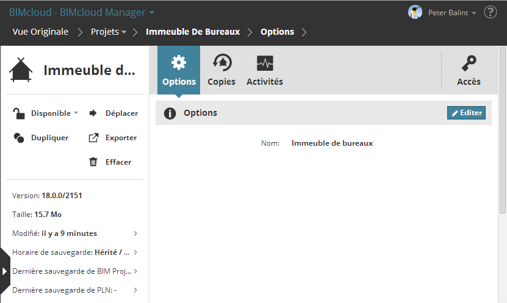Go to Vue Originale breadcrumb
This screenshot has height=303, width=507.
point(40,32)
